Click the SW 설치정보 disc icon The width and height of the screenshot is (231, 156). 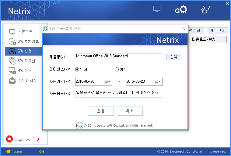coord(12,41)
